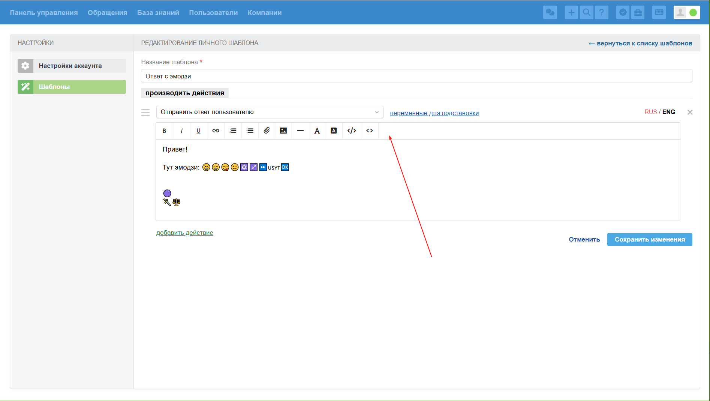Screen dimensions: 710x401
Task: Click the Отменить link
Action: (x=584, y=239)
